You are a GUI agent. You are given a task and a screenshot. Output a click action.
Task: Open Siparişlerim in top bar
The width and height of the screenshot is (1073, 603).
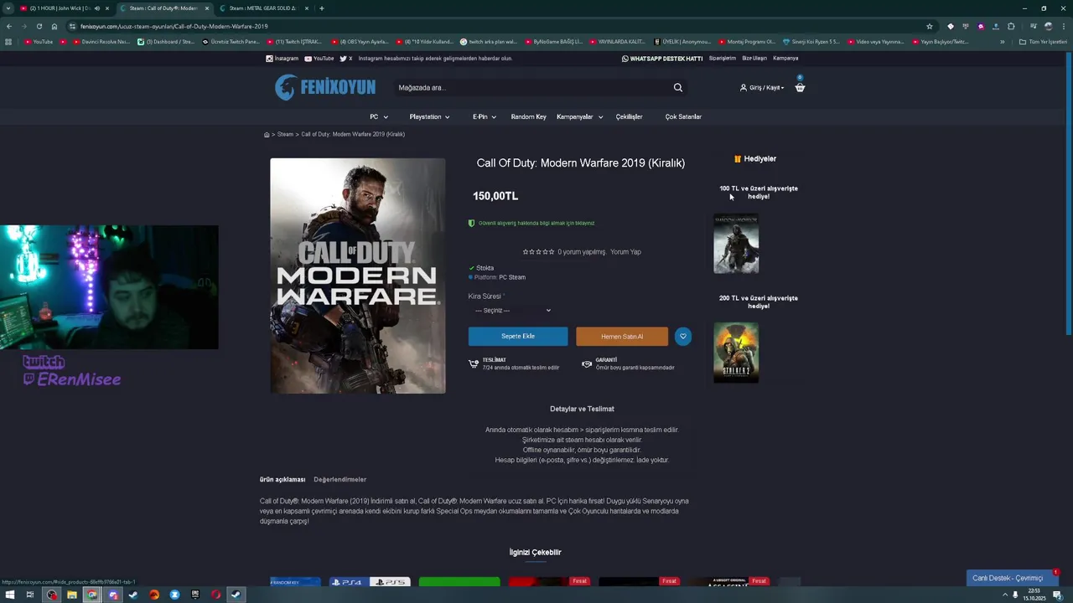coord(723,59)
